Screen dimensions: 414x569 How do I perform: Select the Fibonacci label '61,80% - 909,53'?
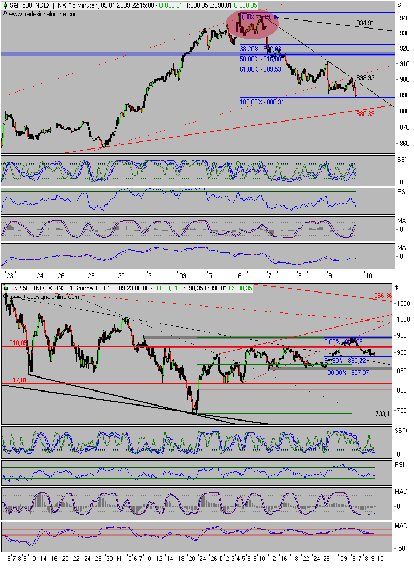pos(261,69)
